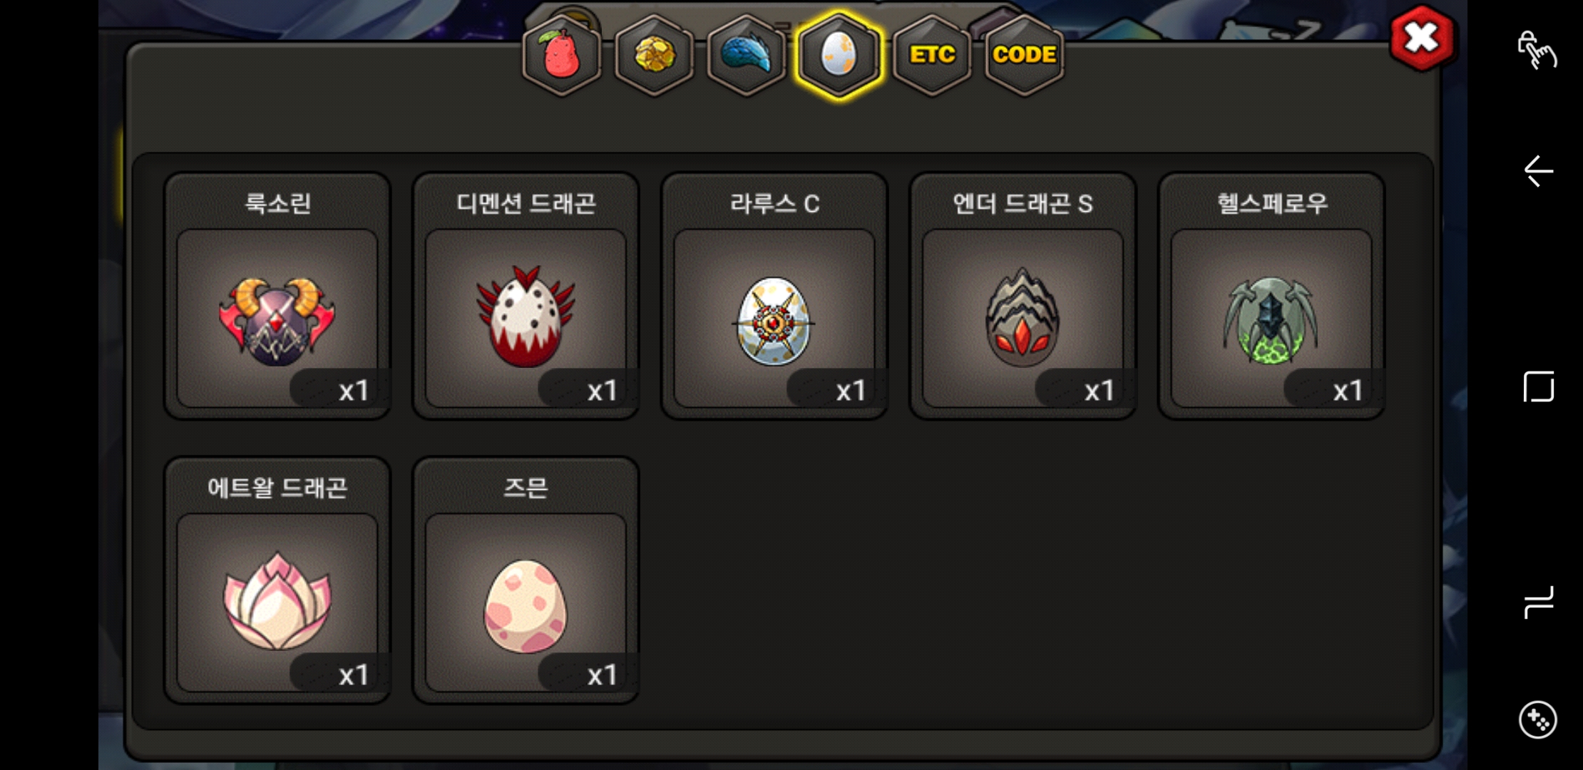This screenshot has width=1583, height=770.
Task: Tap the 헬스페로우 green egg
Action: click(x=1271, y=318)
